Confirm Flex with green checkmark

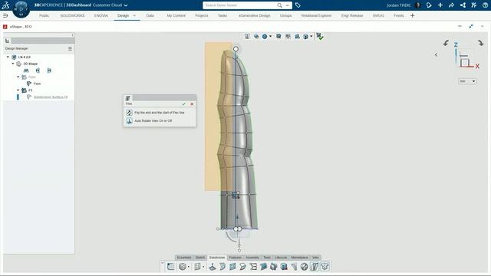click(x=184, y=104)
